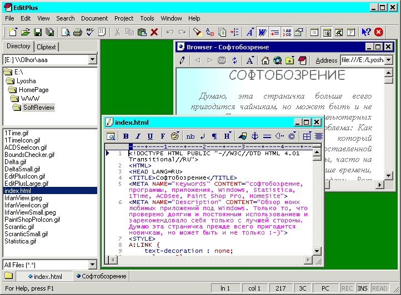
Task: Click scroll down arrow in index.html editor
Action: (317, 251)
